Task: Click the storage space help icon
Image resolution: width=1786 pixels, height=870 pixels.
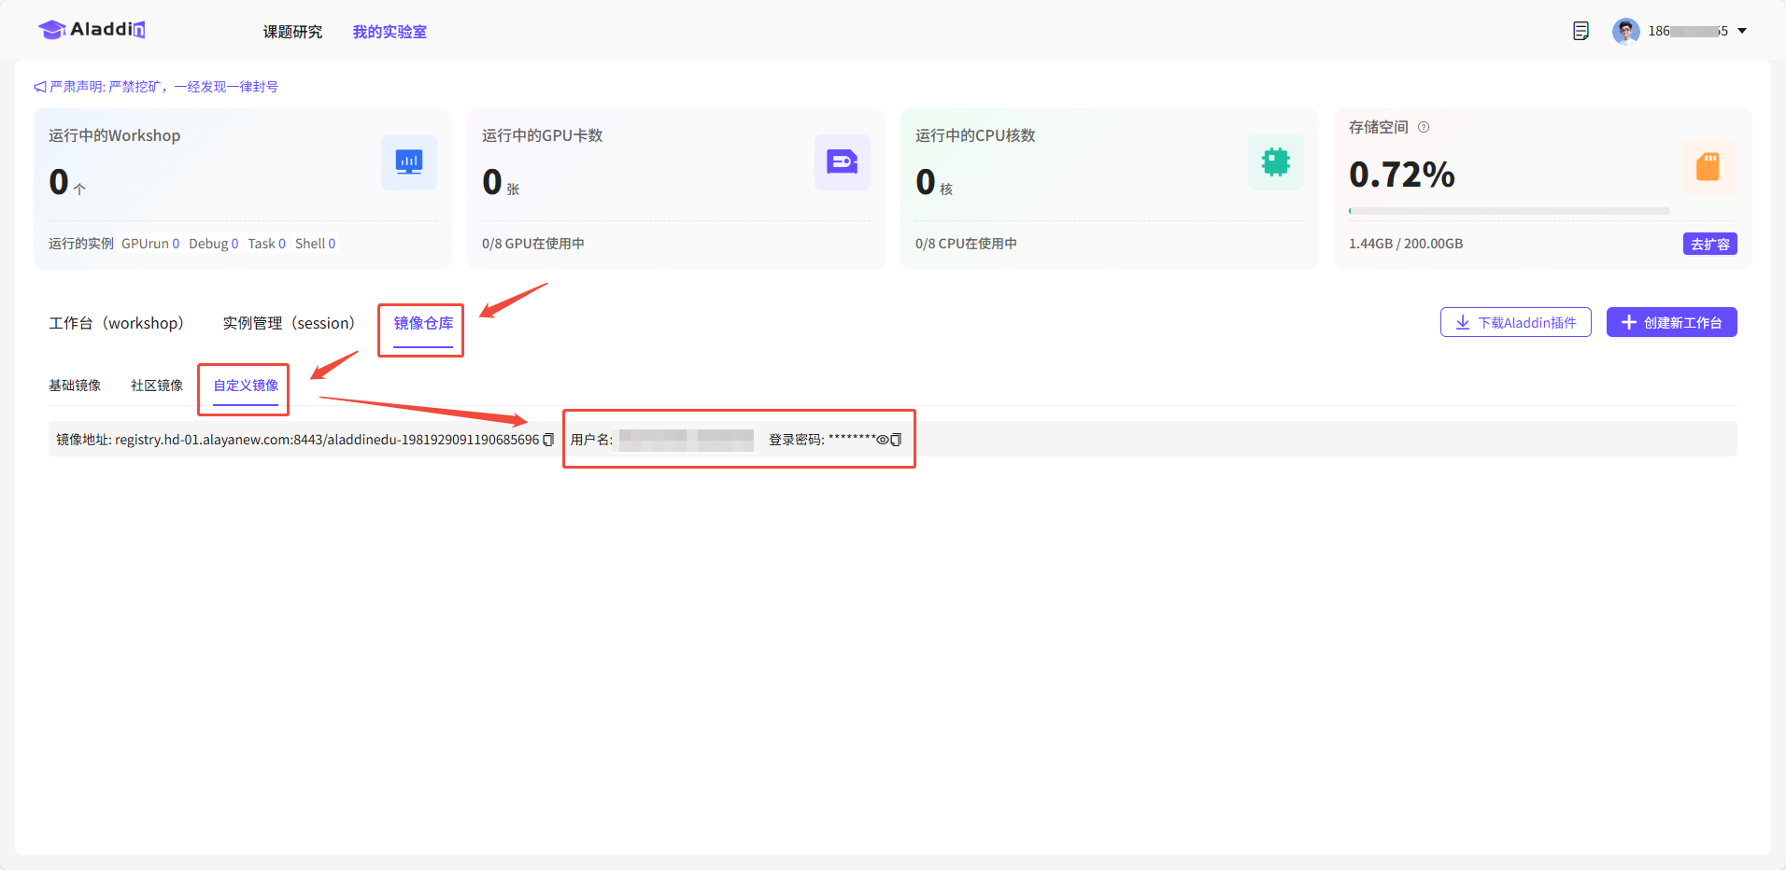Action: click(x=1424, y=127)
